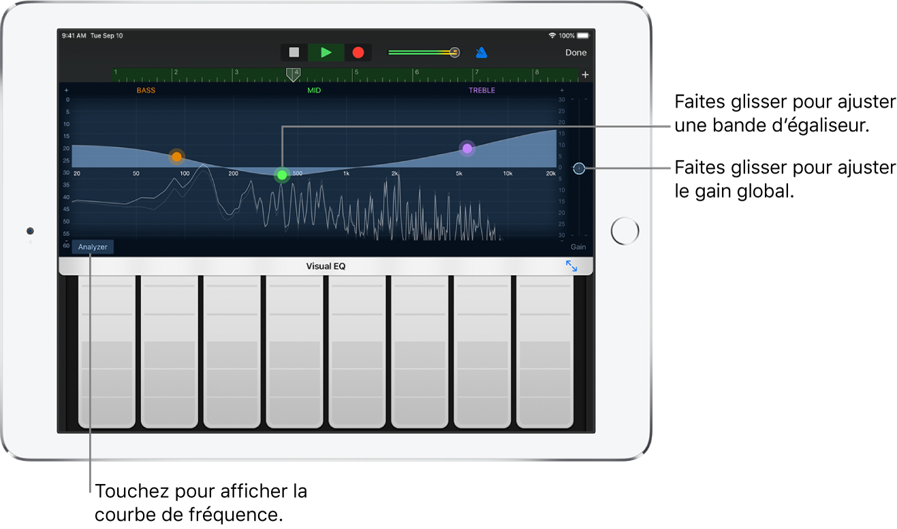Screen dimensions: 897x529
Task: Click the BASS band label
Action: coord(146,90)
